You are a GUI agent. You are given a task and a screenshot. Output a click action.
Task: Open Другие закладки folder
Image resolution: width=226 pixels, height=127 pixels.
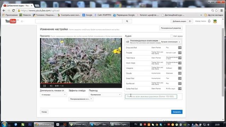(214, 15)
